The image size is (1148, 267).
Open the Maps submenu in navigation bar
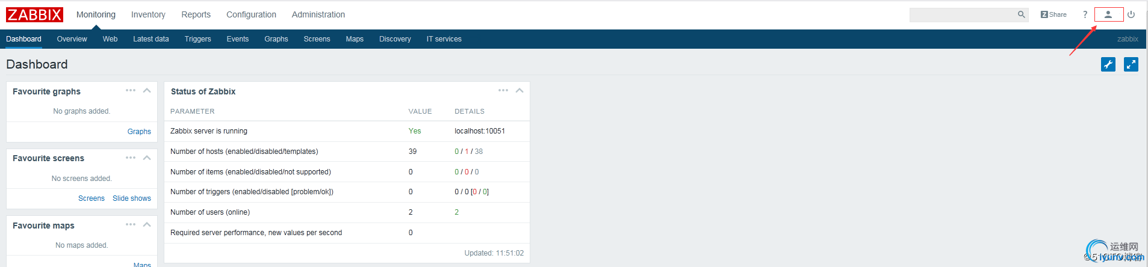coord(355,39)
